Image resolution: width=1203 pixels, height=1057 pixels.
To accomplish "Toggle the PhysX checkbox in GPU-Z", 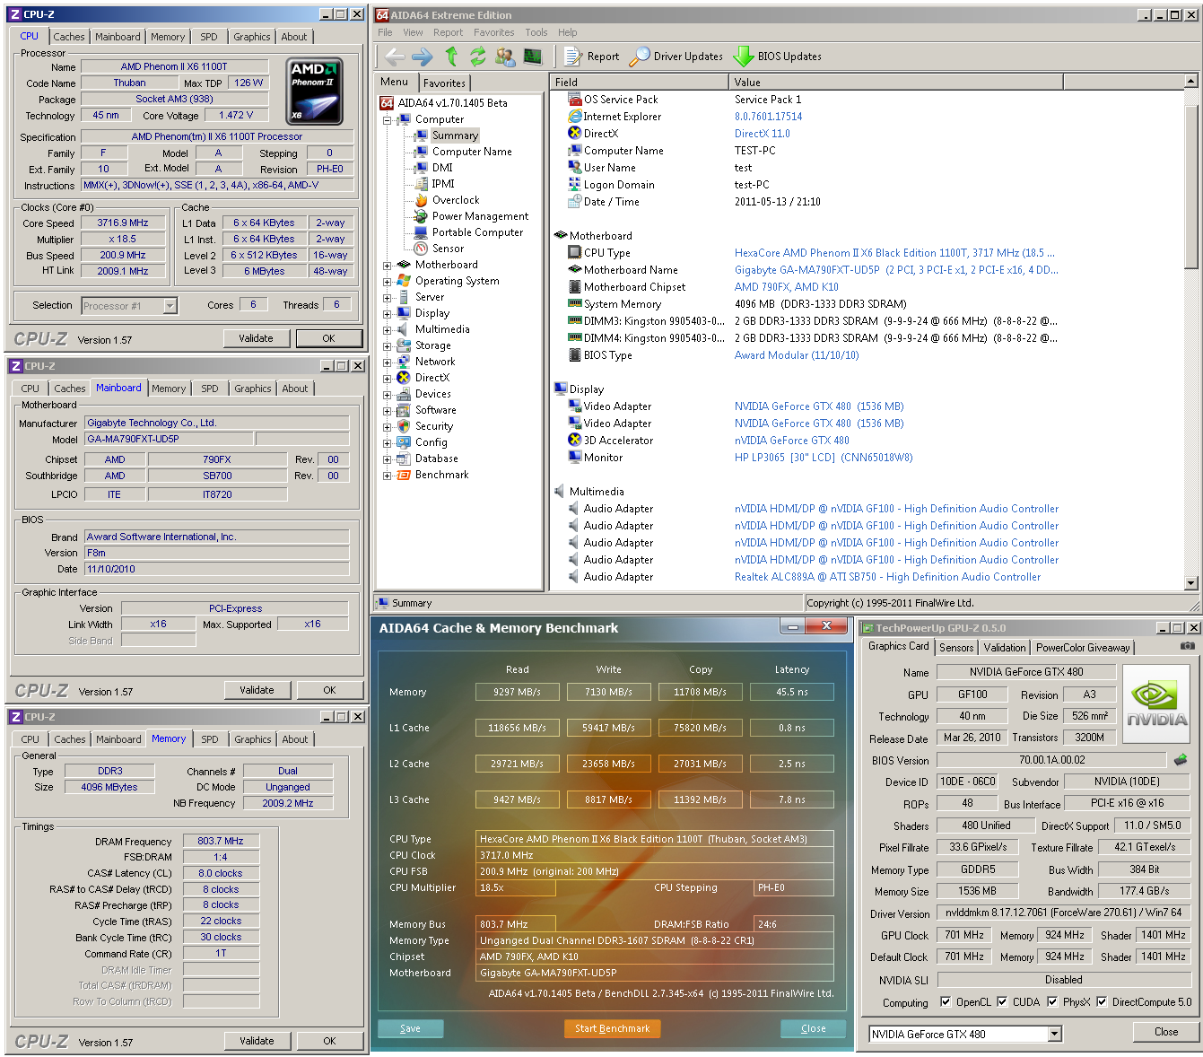I will [1052, 1002].
